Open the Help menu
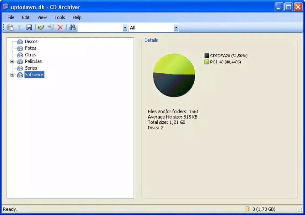305x215 pixels. coord(77,17)
